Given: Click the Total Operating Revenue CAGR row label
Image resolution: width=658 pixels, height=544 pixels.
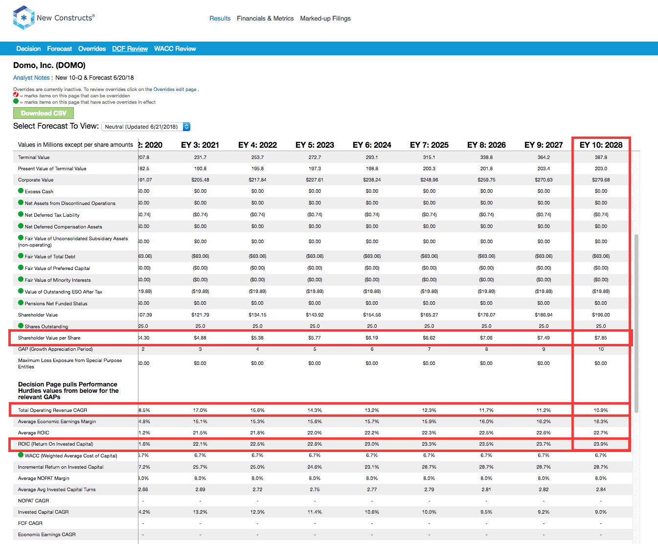Looking at the screenshot, I should coord(52,410).
